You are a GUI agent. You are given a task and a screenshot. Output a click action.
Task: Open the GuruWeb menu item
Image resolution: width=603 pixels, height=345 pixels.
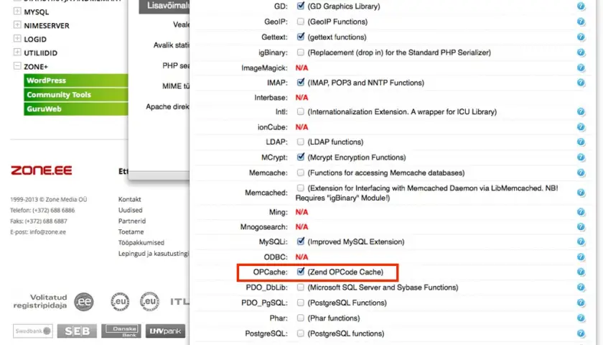click(76, 109)
